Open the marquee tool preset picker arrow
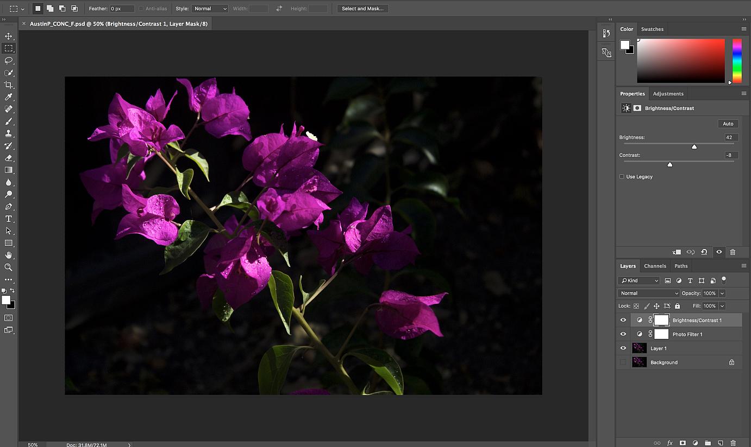Image resolution: width=751 pixels, height=447 pixels. click(22, 9)
